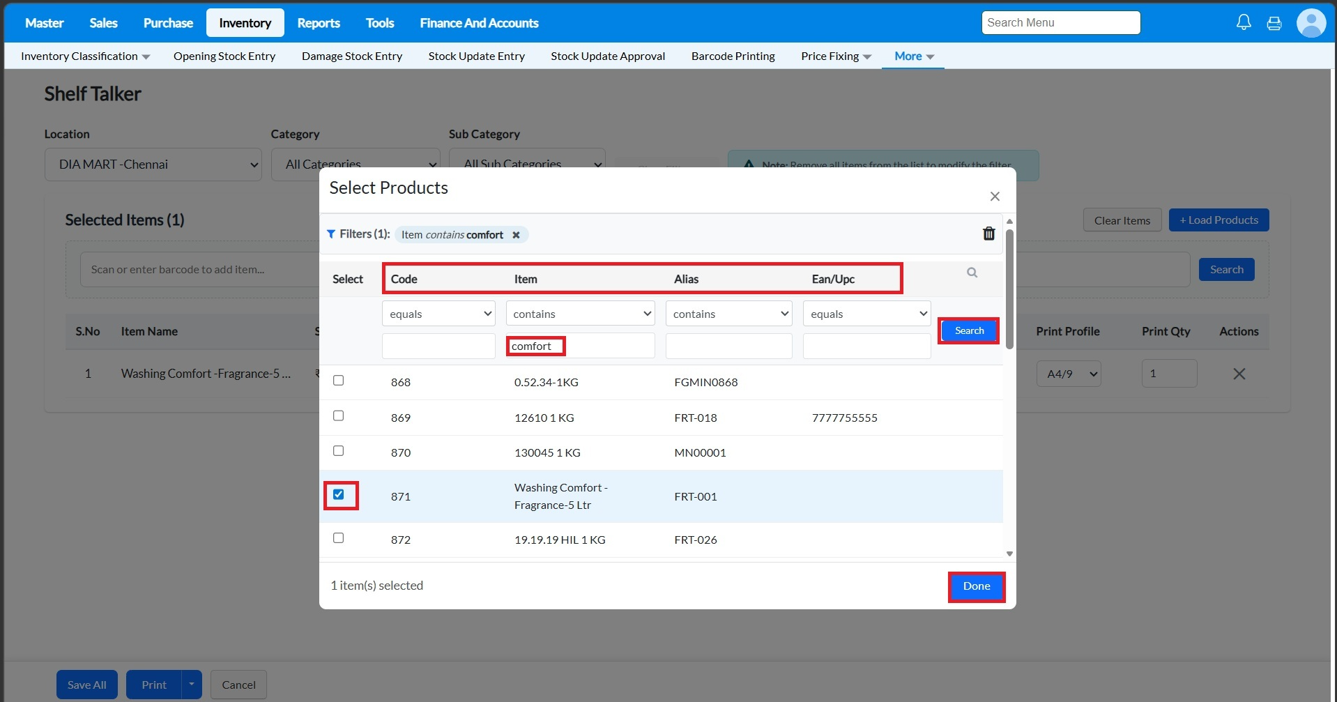The image size is (1337, 702).
Task: Remove the 'Item contains comfort' filter chip
Action: pos(516,235)
